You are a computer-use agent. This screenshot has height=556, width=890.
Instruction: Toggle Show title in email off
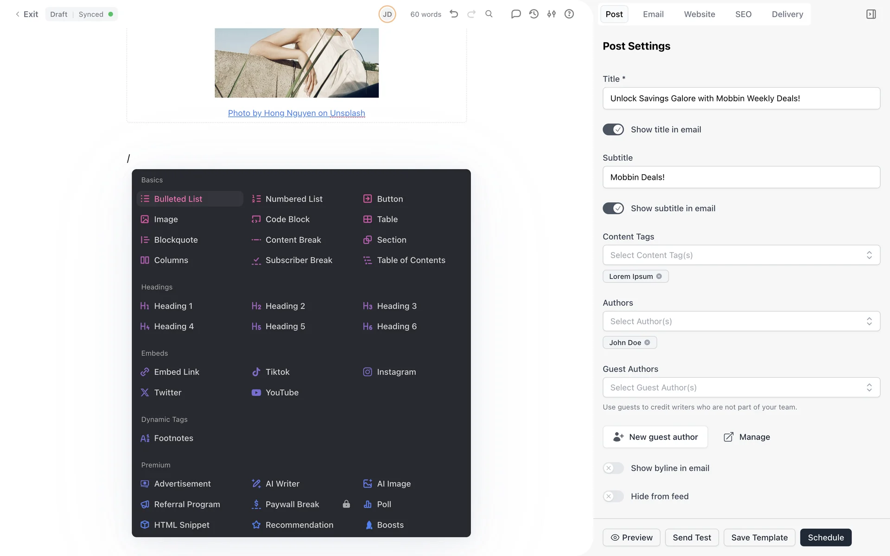[613, 130]
